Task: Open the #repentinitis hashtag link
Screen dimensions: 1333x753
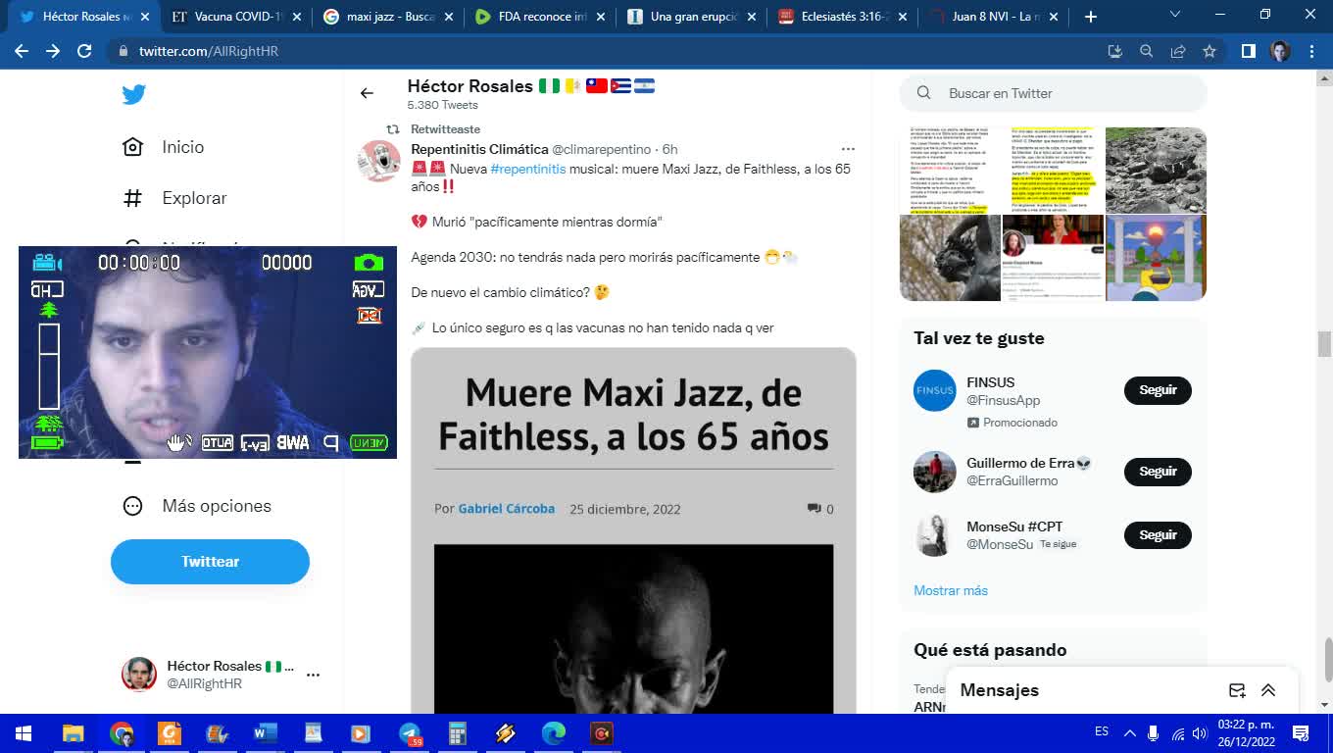Action: (528, 170)
